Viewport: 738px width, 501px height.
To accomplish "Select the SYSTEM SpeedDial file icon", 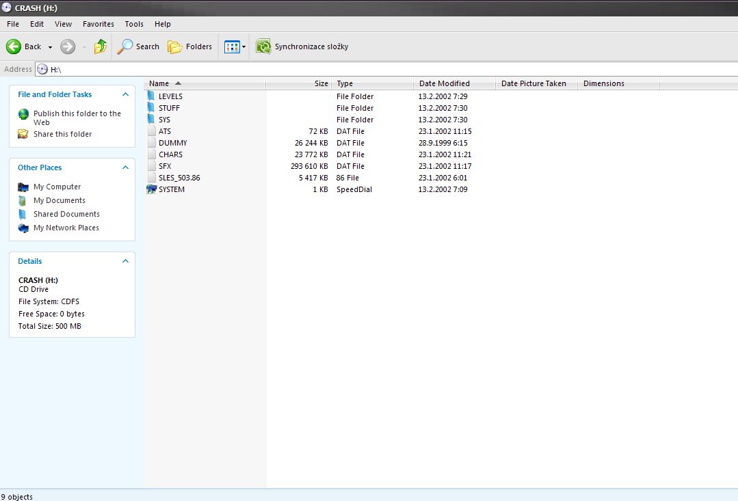I will pos(151,189).
